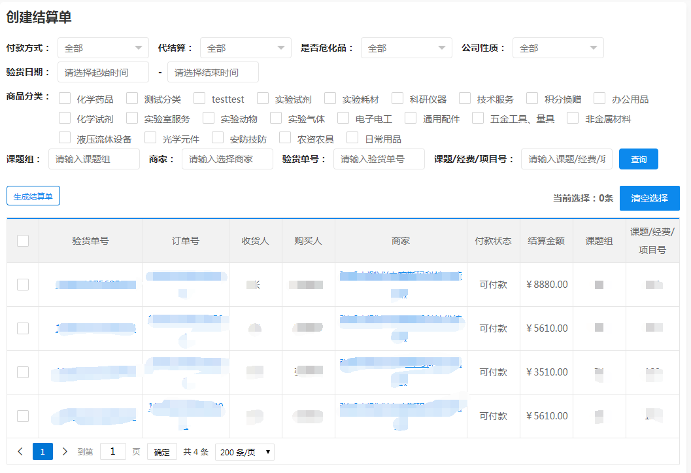Open the 付款方式 dropdown

[103, 48]
